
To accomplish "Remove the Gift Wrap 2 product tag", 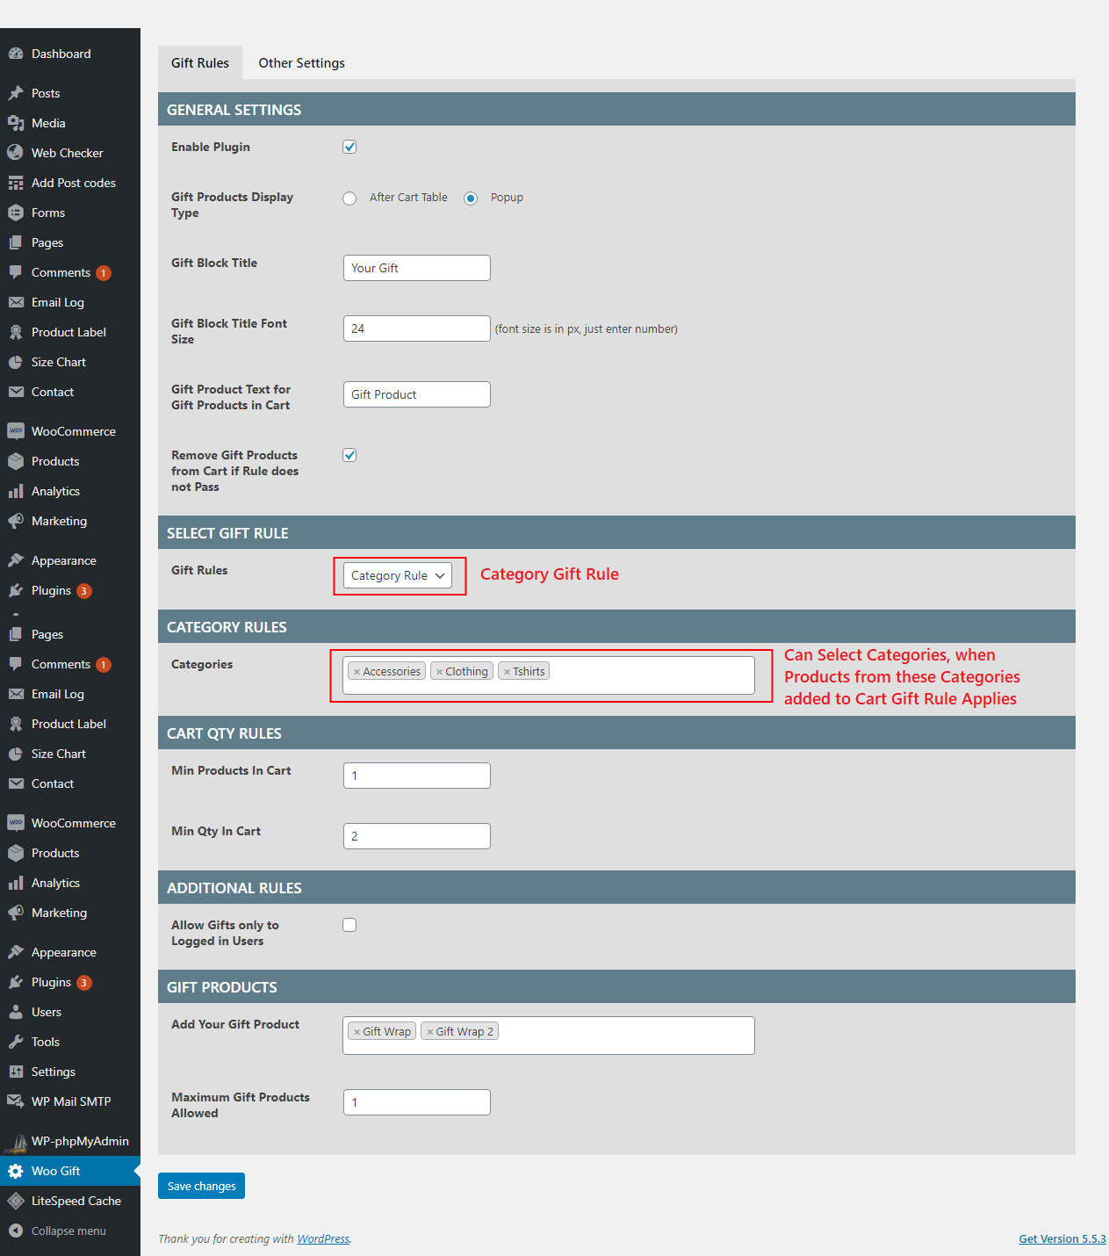I will point(429,1032).
